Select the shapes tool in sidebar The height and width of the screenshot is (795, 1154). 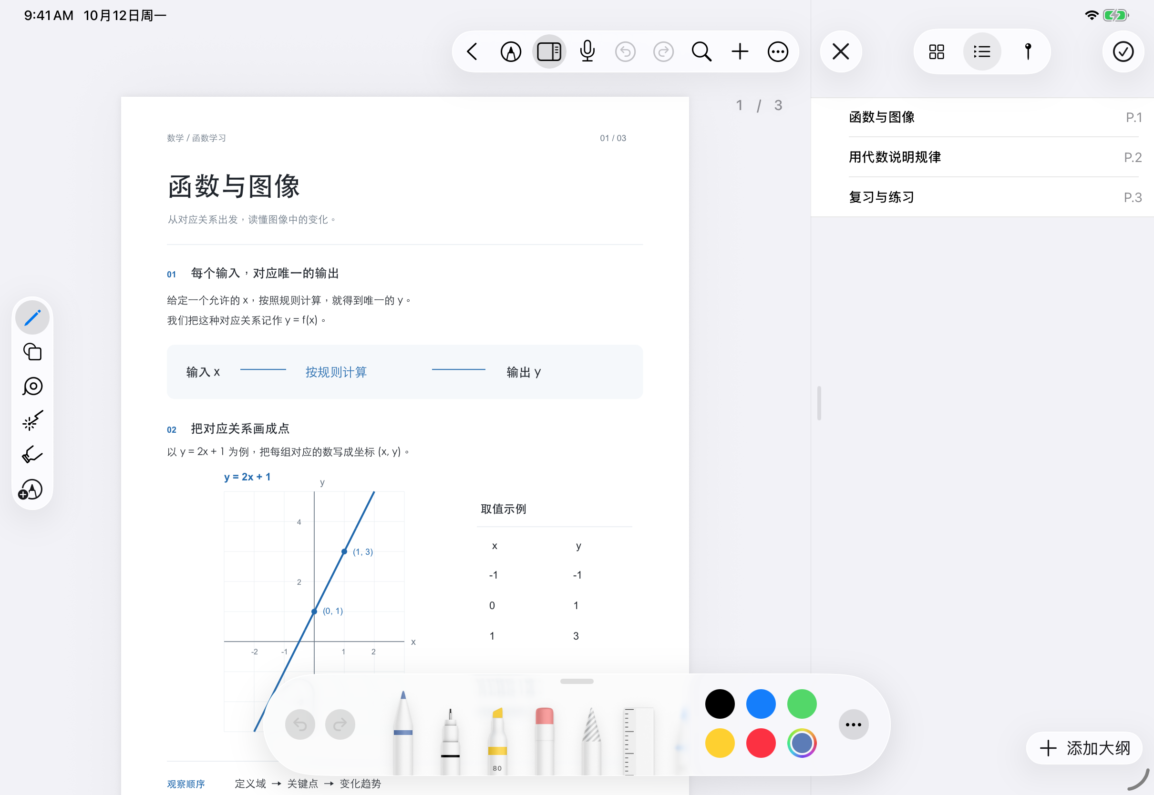click(32, 352)
